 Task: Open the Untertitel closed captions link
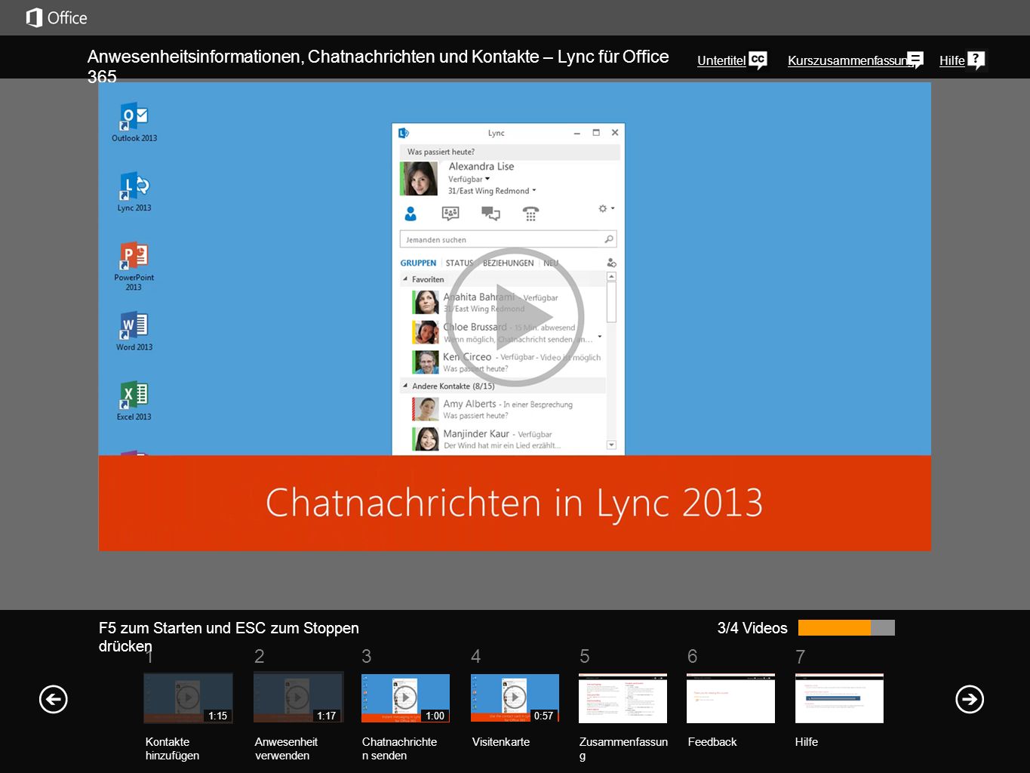pos(721,61)
